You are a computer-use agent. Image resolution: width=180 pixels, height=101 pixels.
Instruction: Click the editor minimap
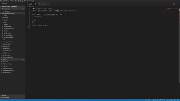(x=173, y=9)
